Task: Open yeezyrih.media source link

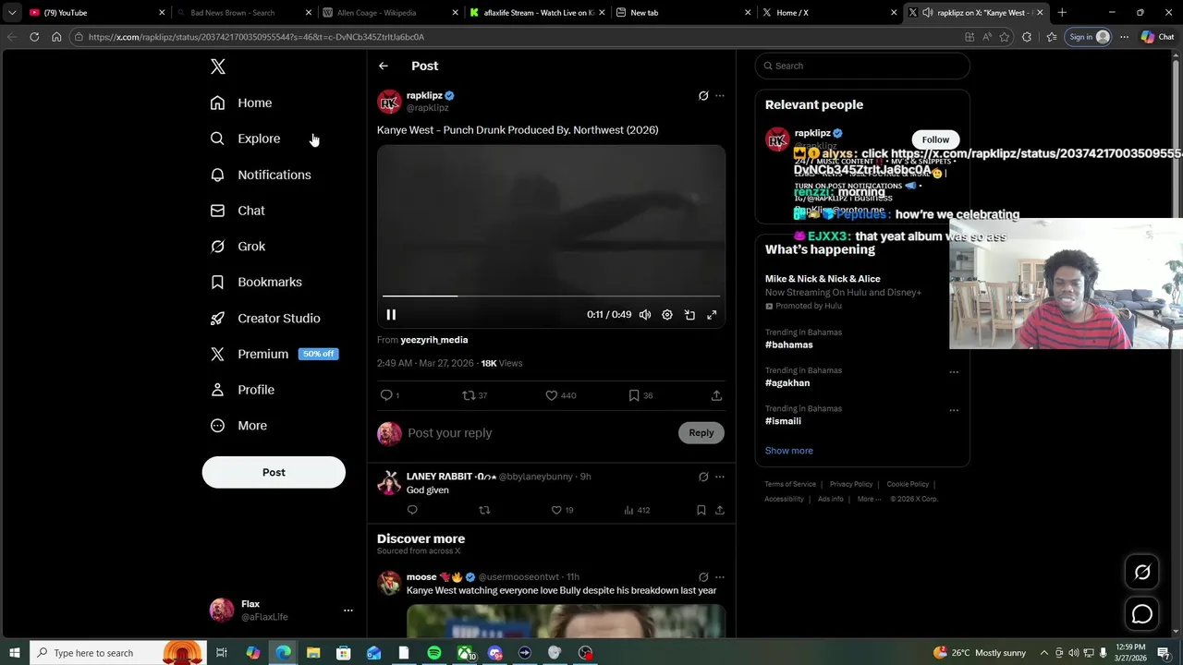Action: click(x=434, y=340)
